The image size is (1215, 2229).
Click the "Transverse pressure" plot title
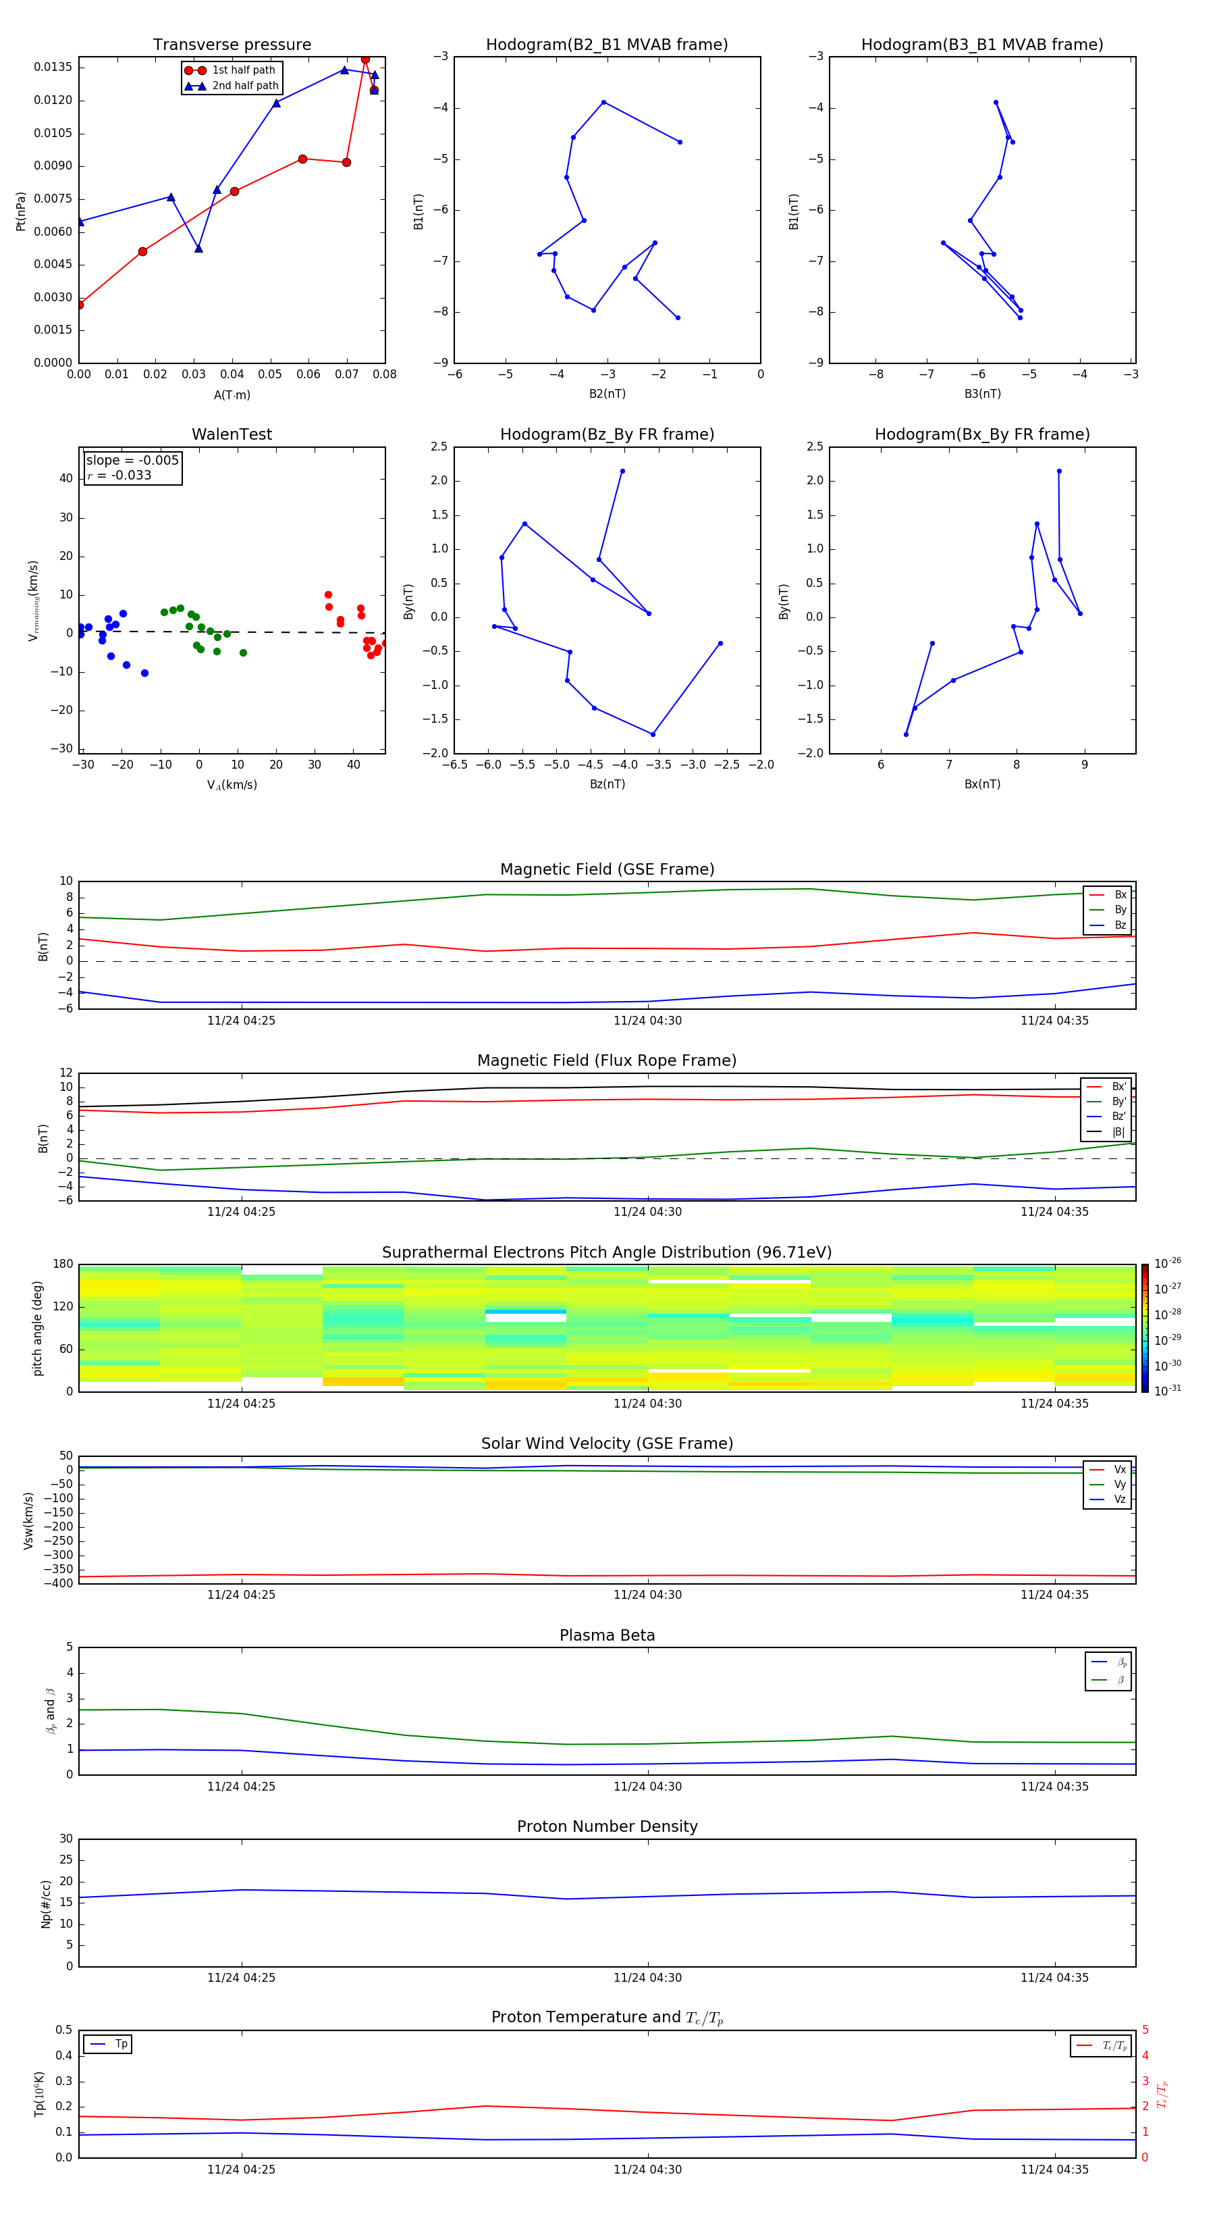232,45
